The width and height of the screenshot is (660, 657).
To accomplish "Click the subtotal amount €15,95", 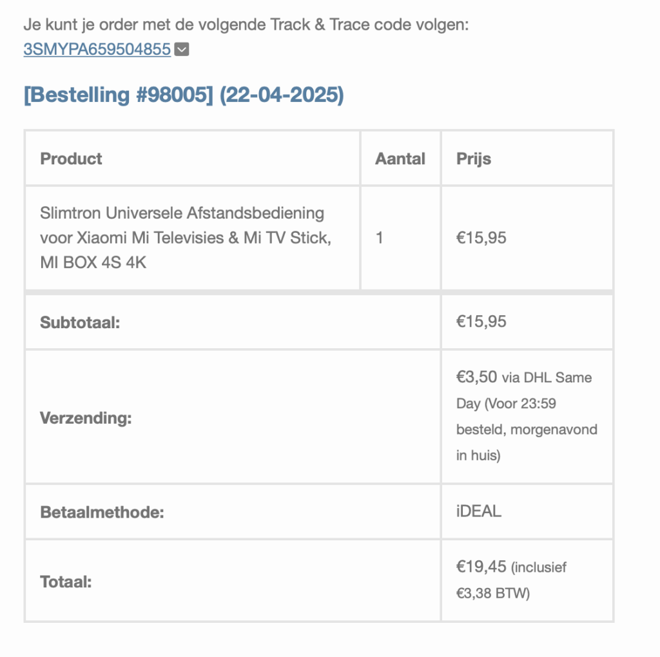I will point(481,322).
